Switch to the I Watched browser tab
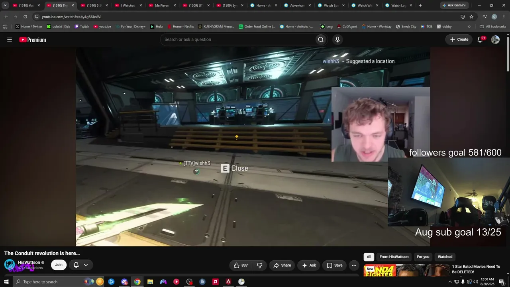The image size is (510, 287). [x=128, y=6]
